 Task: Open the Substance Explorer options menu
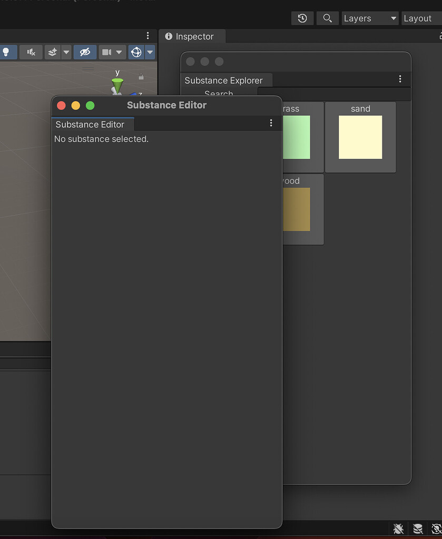[x=400, y=79]
